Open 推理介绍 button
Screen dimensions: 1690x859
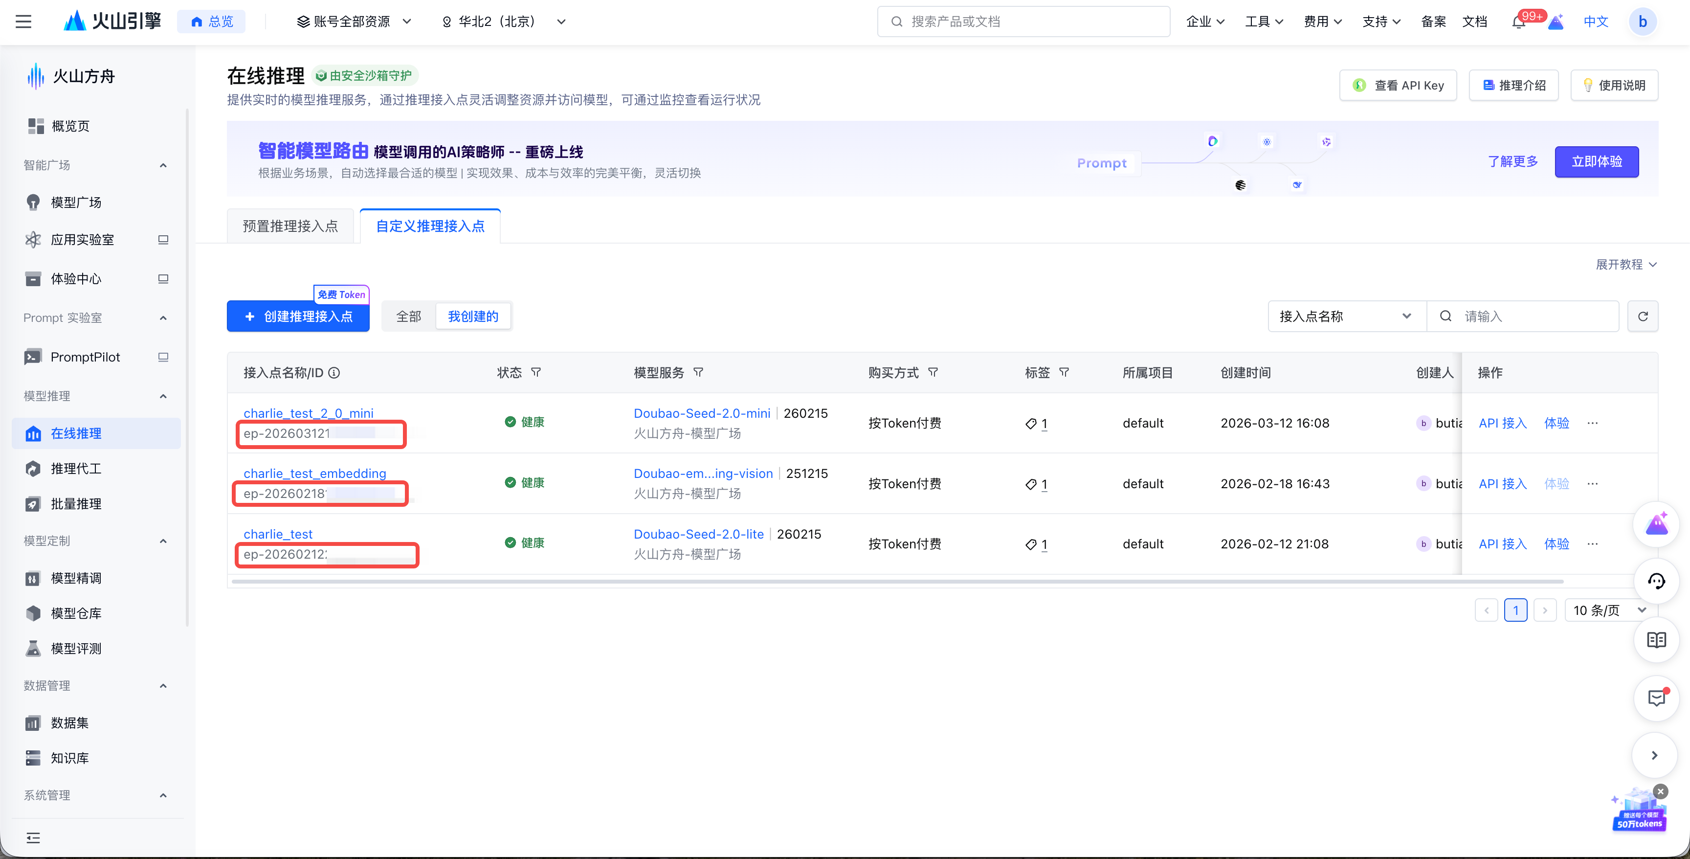coord(1513,85)
